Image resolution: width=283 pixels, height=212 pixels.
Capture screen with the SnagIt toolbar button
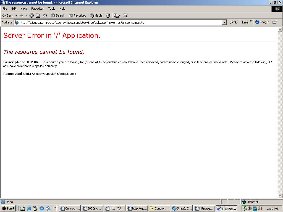click(261, 22)
